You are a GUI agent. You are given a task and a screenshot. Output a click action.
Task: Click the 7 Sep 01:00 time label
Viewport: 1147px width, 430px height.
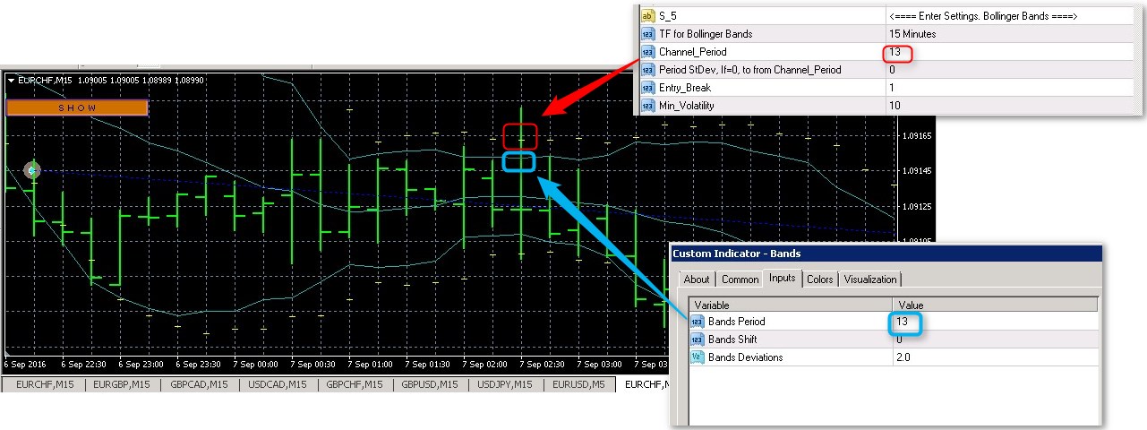(370, 365)
